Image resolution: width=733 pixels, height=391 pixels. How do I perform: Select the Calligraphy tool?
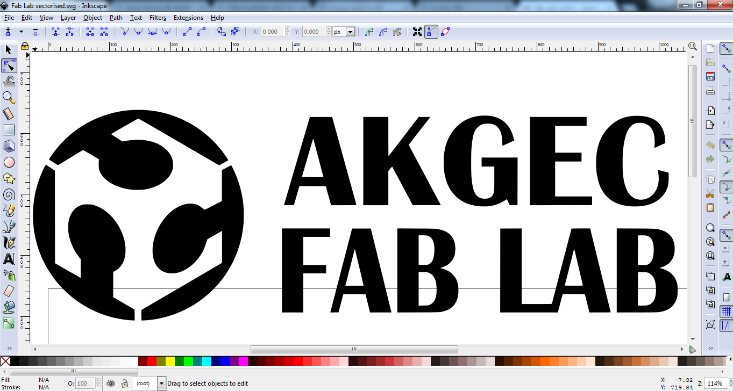point(9,243)
